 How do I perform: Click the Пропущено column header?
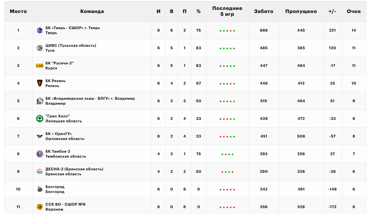point(301,11)
